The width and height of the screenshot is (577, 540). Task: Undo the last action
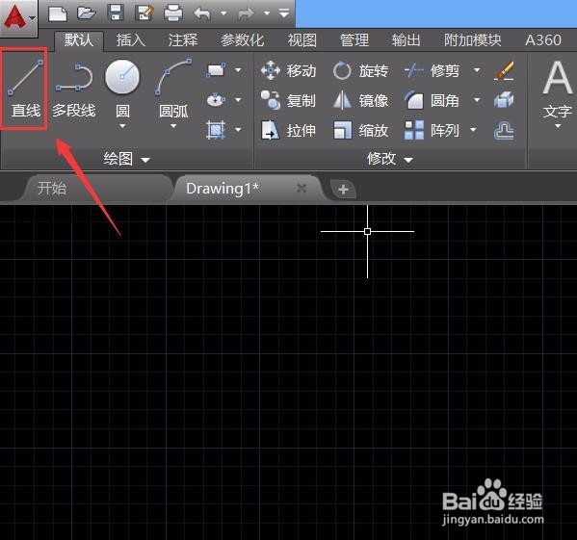[202, 14]
